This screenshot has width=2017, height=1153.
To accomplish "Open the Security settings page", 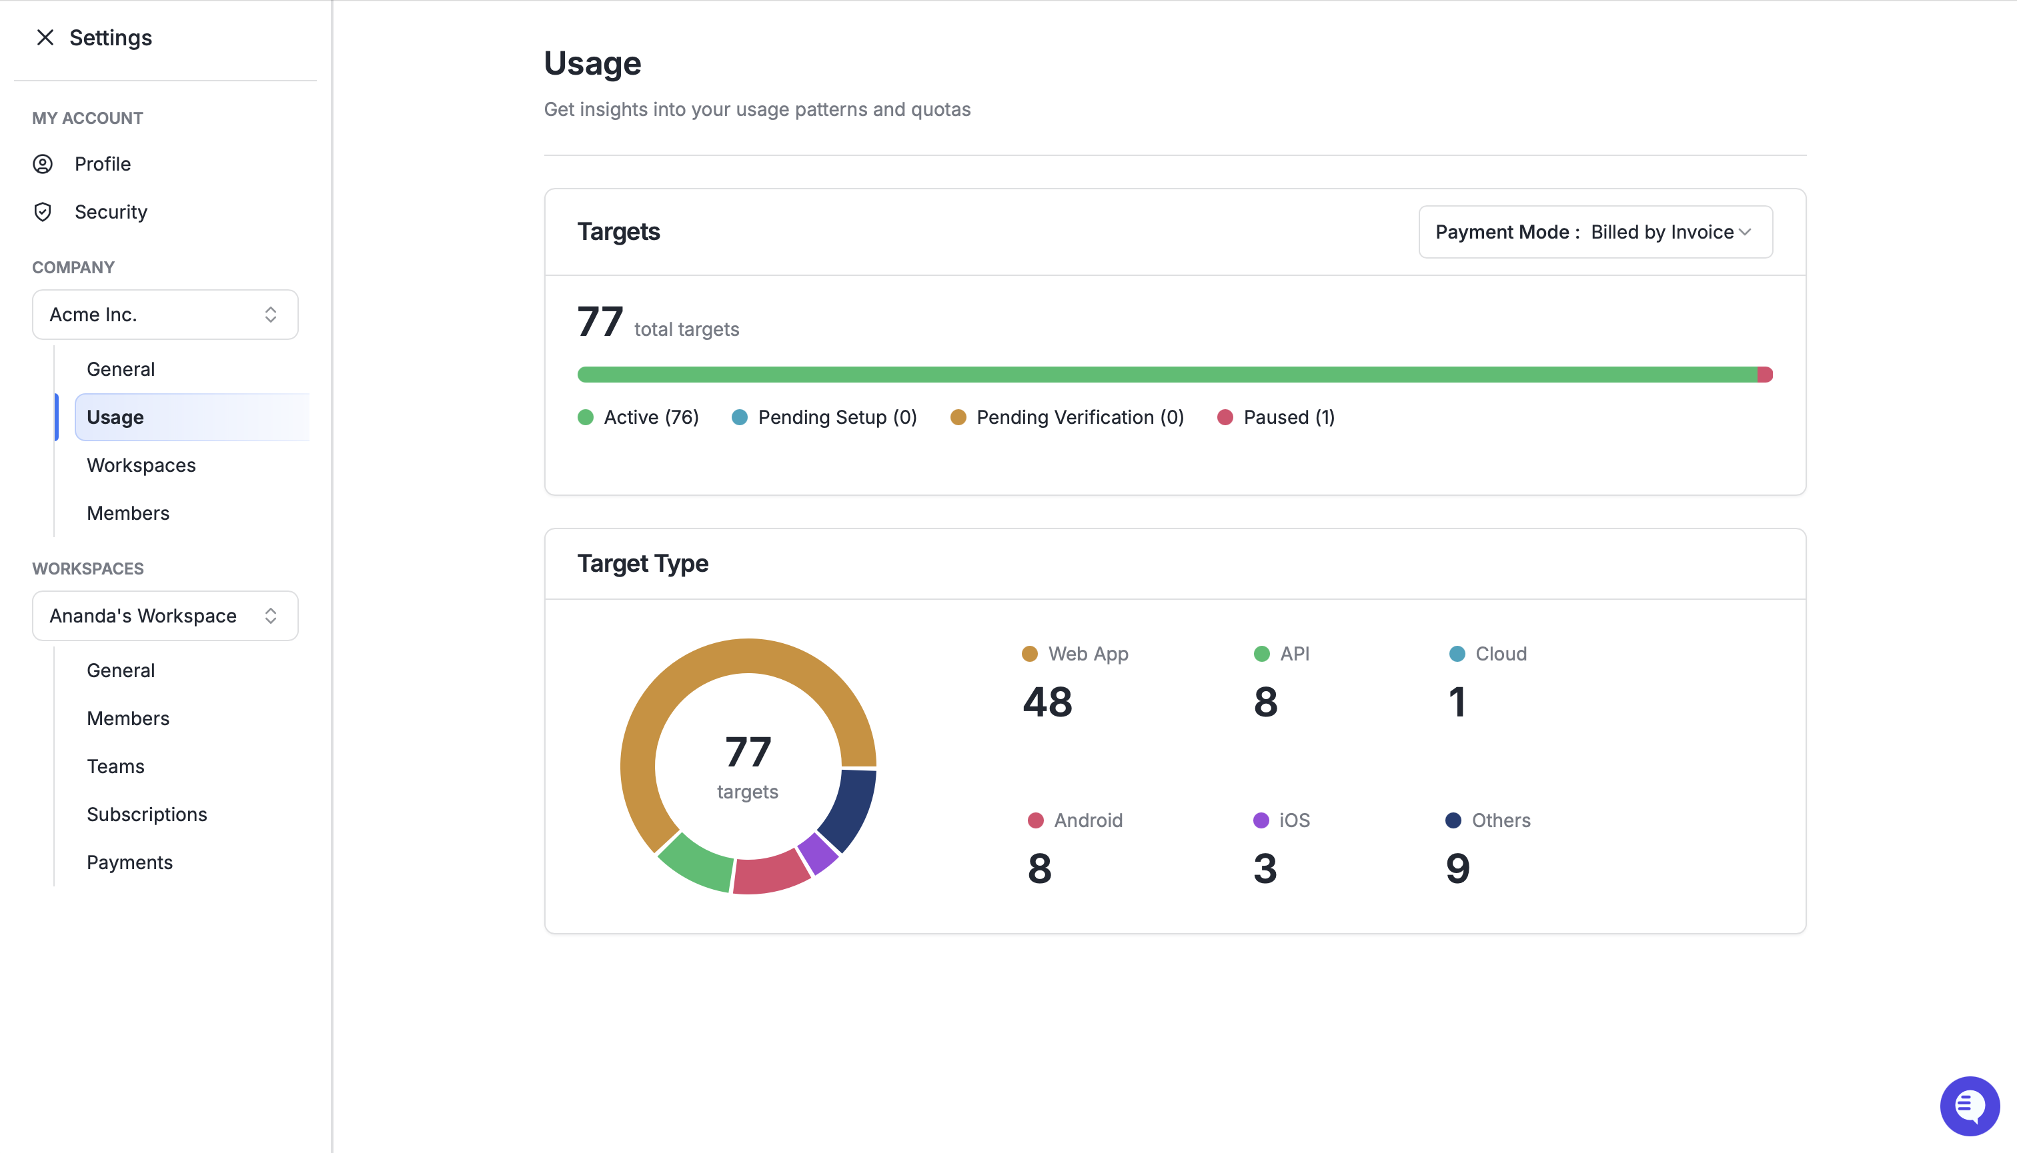I will 111,211.
